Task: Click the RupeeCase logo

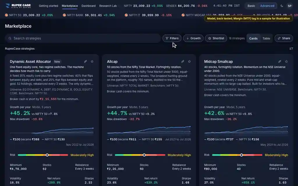Action: point(18,6)
